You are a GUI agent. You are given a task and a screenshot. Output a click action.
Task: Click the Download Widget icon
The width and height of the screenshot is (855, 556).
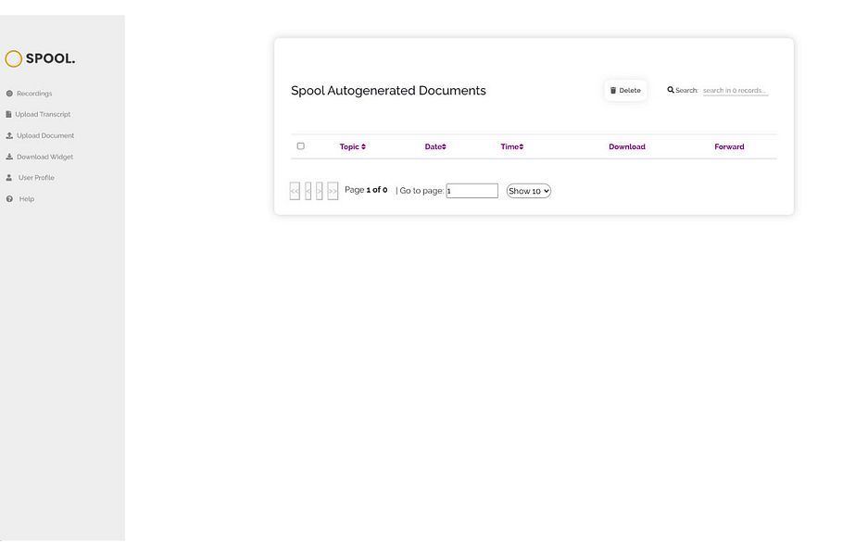(9, 157)
